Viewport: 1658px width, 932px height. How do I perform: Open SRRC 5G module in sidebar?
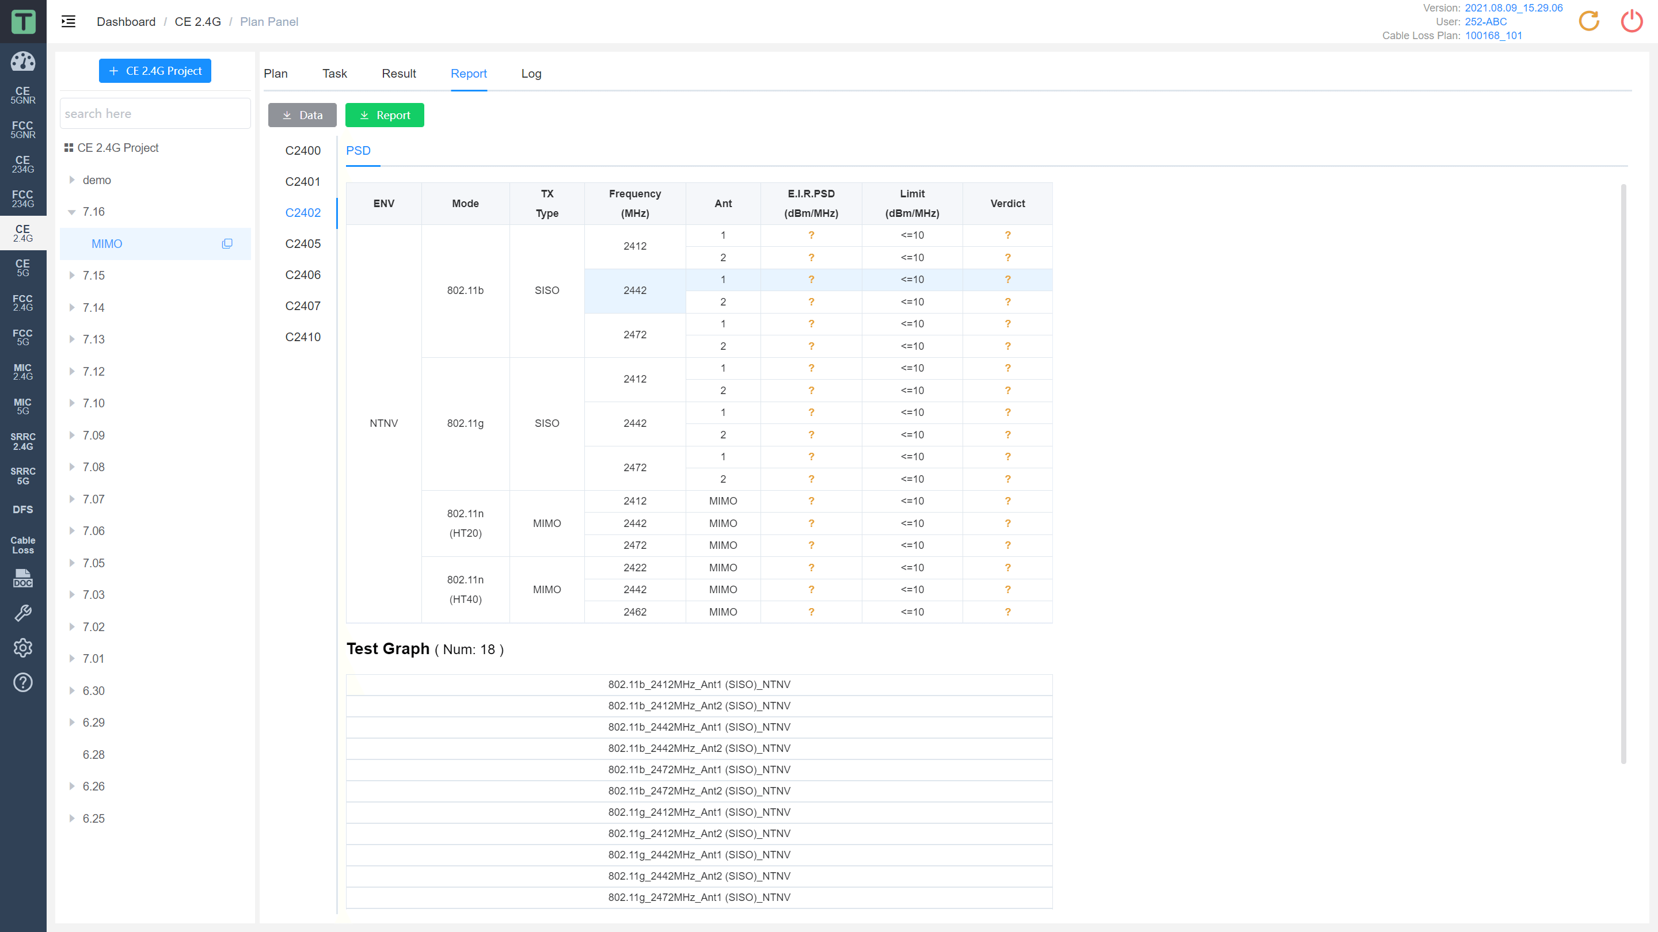(x=23, y=476)
